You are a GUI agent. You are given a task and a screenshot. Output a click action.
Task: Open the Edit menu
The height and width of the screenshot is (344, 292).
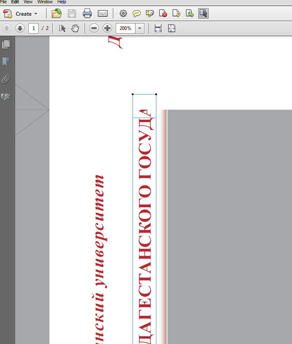pos(15,2)
